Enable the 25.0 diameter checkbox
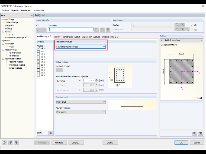This screenshot has width=206, height=154. (x=38, y=68)
